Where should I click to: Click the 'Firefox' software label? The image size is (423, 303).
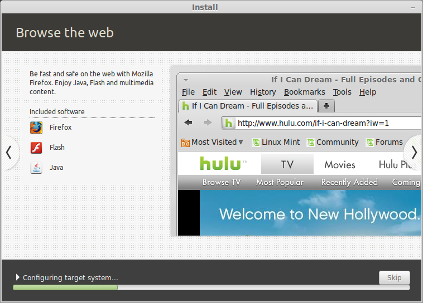pos(60,127)
